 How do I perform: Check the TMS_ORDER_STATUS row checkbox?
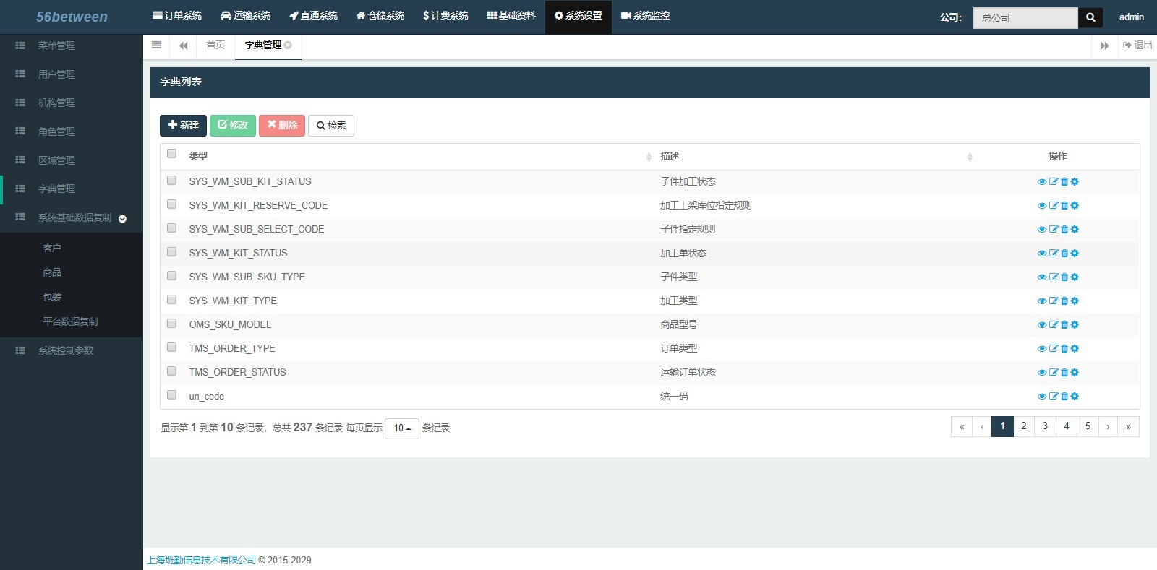(x=171, y=371)
